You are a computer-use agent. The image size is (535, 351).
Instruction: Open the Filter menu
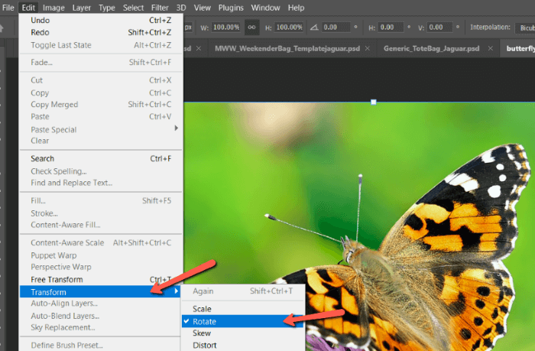tap(160, 8)
